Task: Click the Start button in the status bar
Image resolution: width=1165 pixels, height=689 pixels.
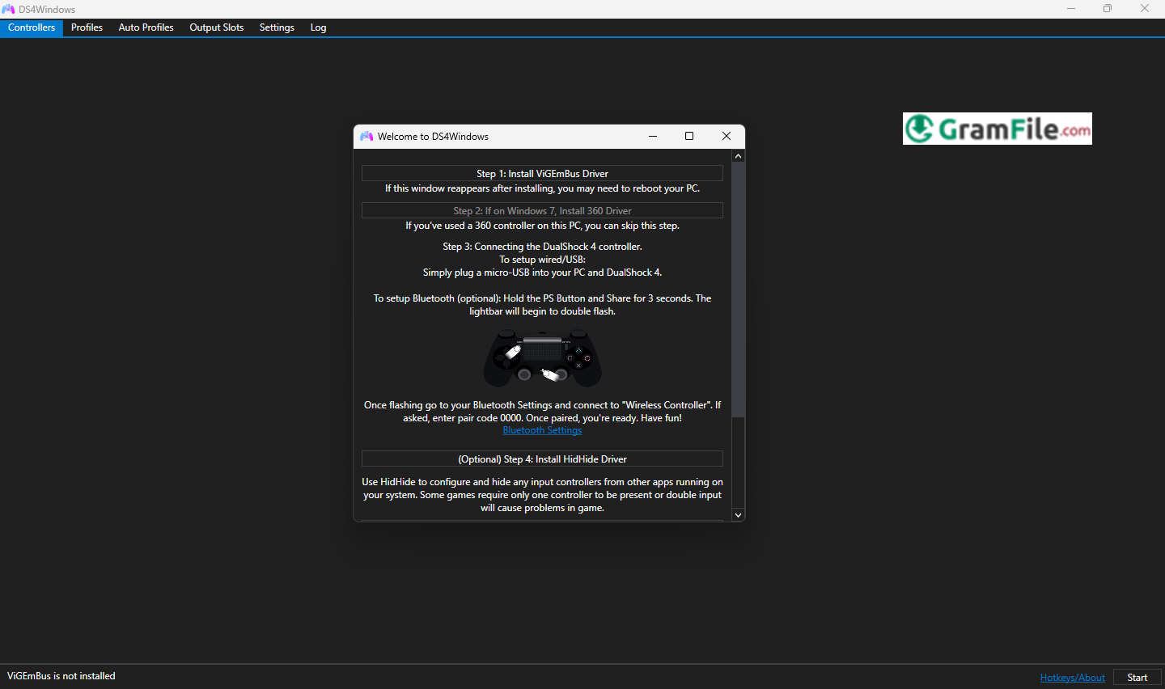Action: (1137, 678)
